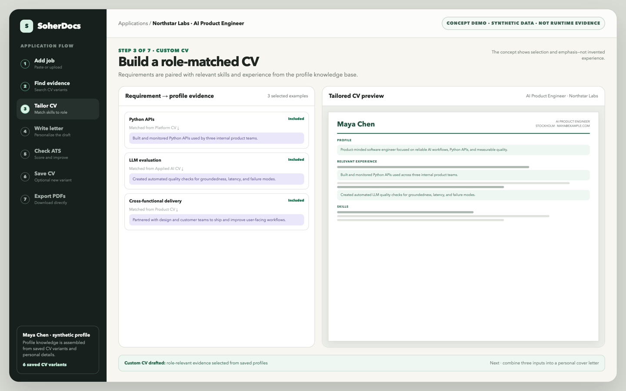Toggle Included status on Python APIs card
The height and width of the screenshot is (391, 626).
[x=296, y=119]
